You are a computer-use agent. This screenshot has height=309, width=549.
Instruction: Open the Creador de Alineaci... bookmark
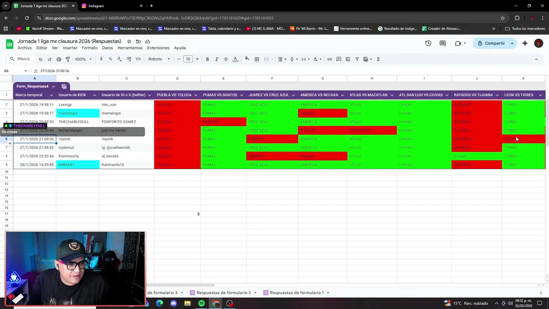tap(441, 29)
